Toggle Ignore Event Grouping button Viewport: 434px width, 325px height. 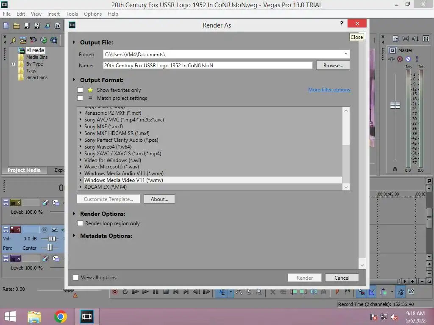[x=411, y=292]
